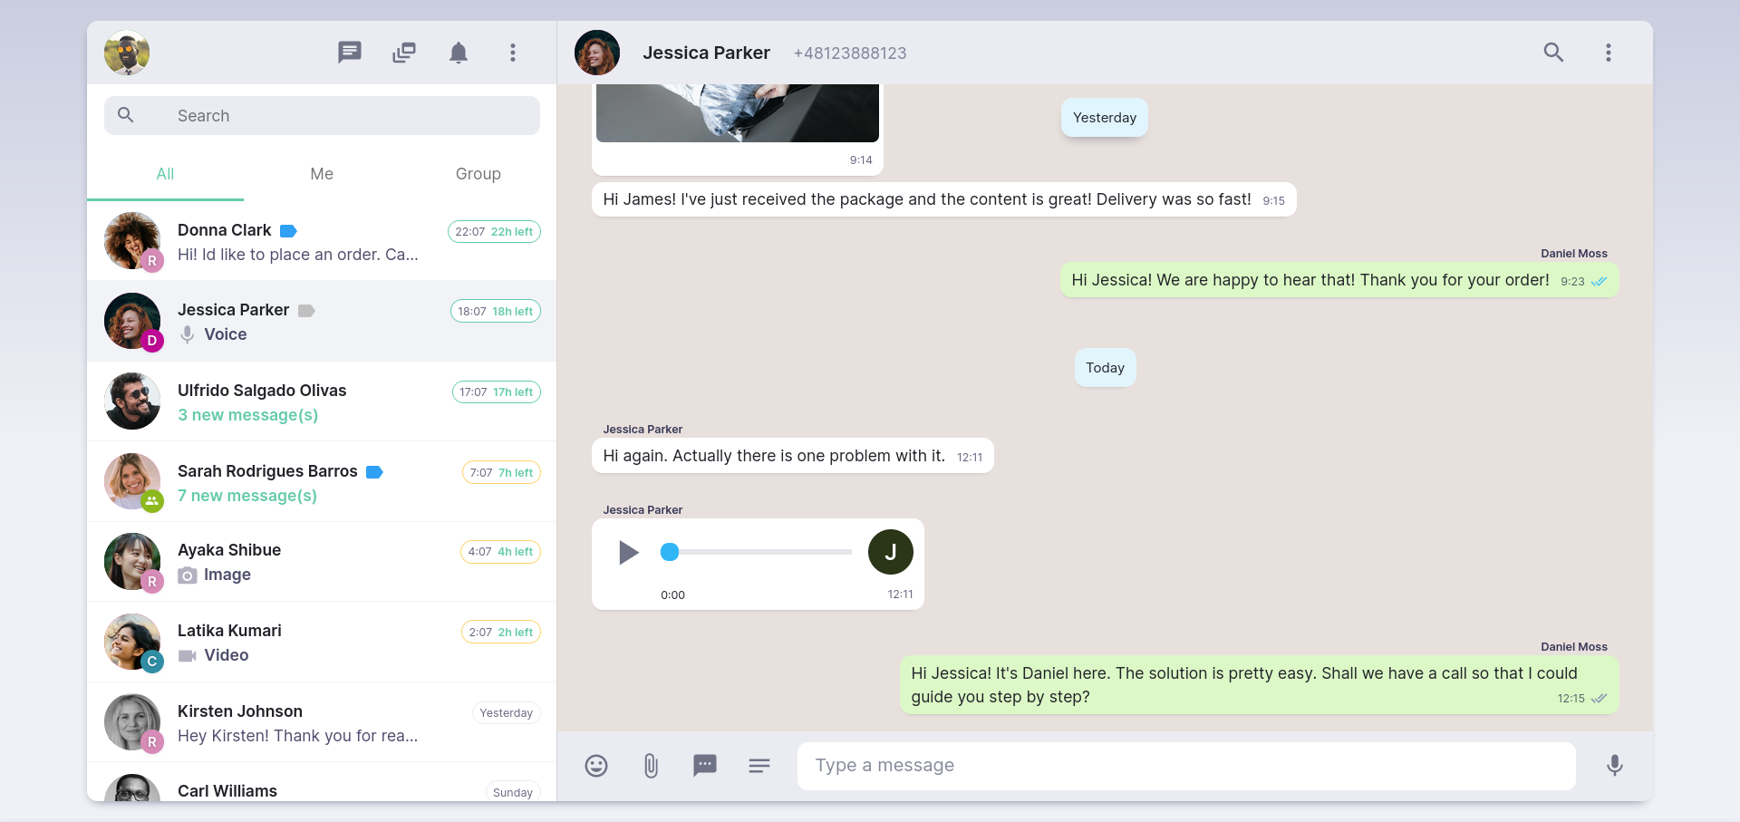Open sidebar three-dot menu
The width and height of the screenshot is (1740, 822).
(x=513, y=53)
